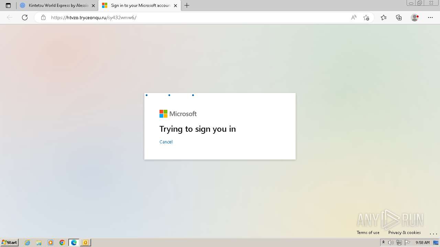Screen dimensions: 440x247
Task: Add this page to favorites
Action: click(366, 17)
